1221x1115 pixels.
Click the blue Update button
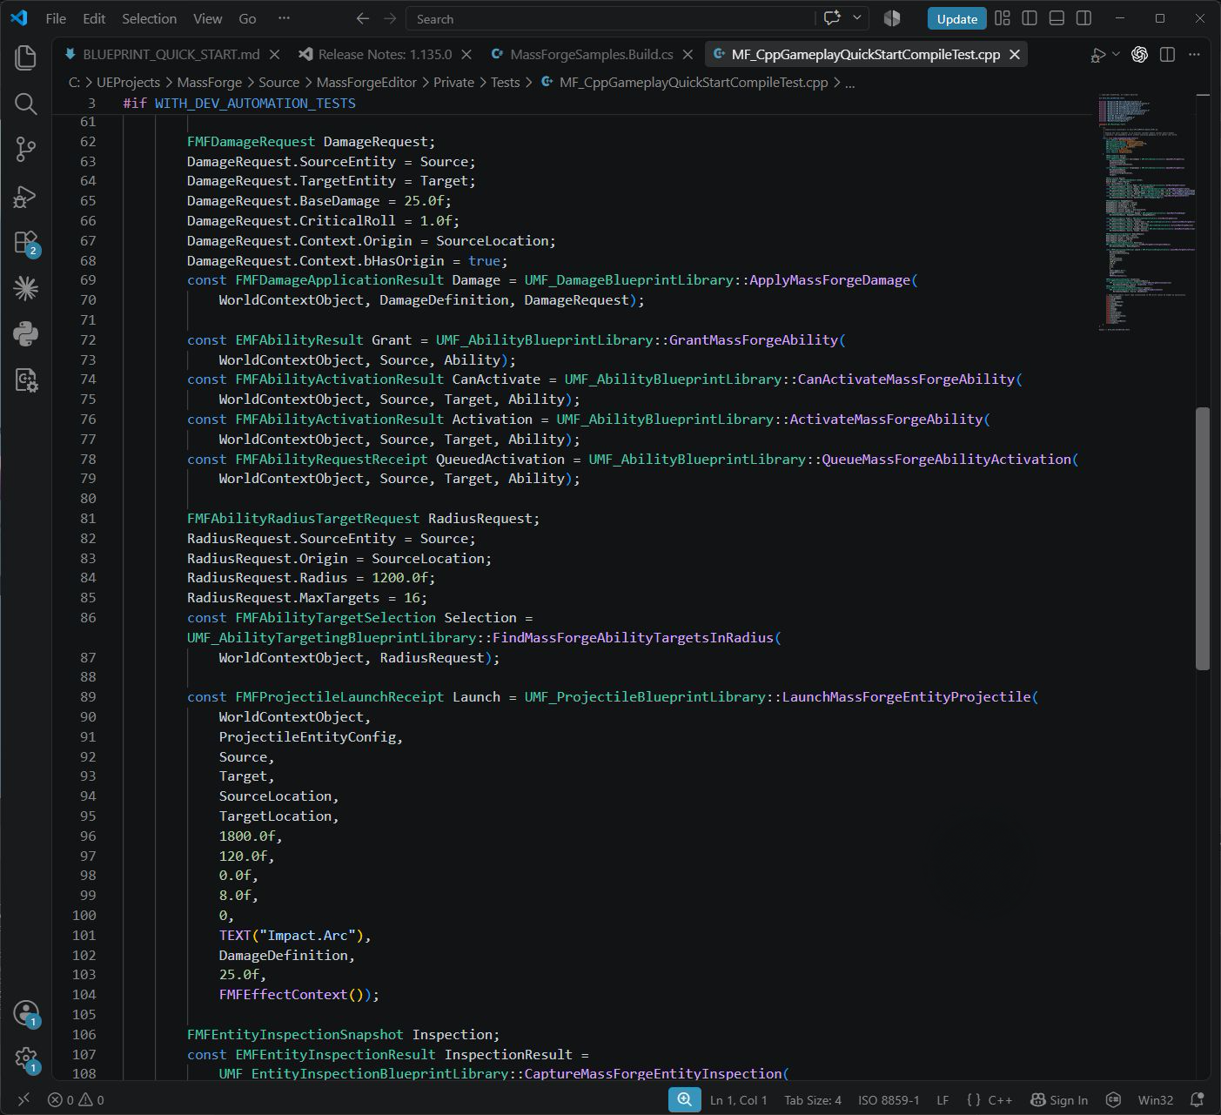tap(957, 18)
